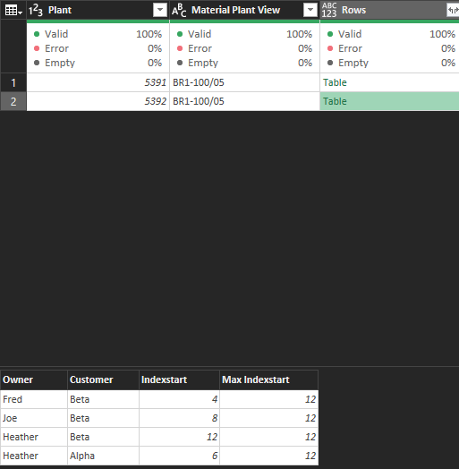Click the Joe owner cell

(x=34, y=418)
